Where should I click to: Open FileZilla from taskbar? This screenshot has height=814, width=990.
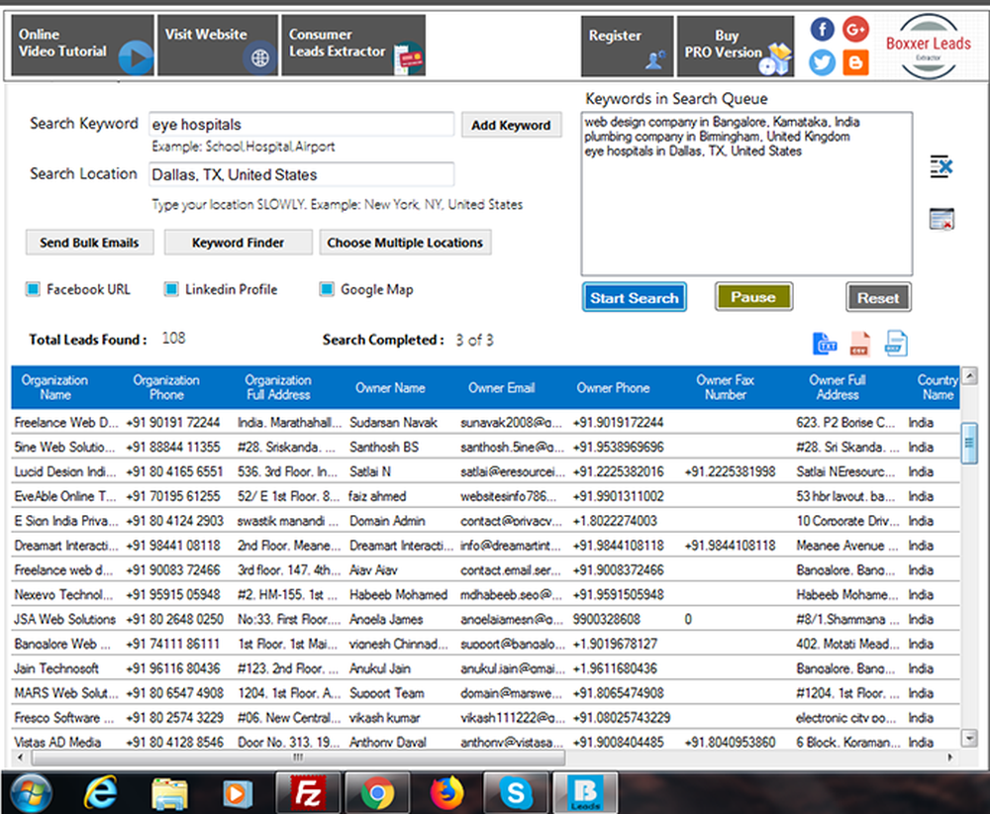(309, 792)
